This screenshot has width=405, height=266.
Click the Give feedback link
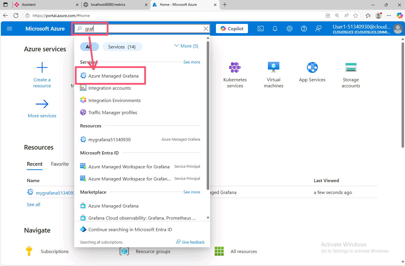tap(190, 242)
